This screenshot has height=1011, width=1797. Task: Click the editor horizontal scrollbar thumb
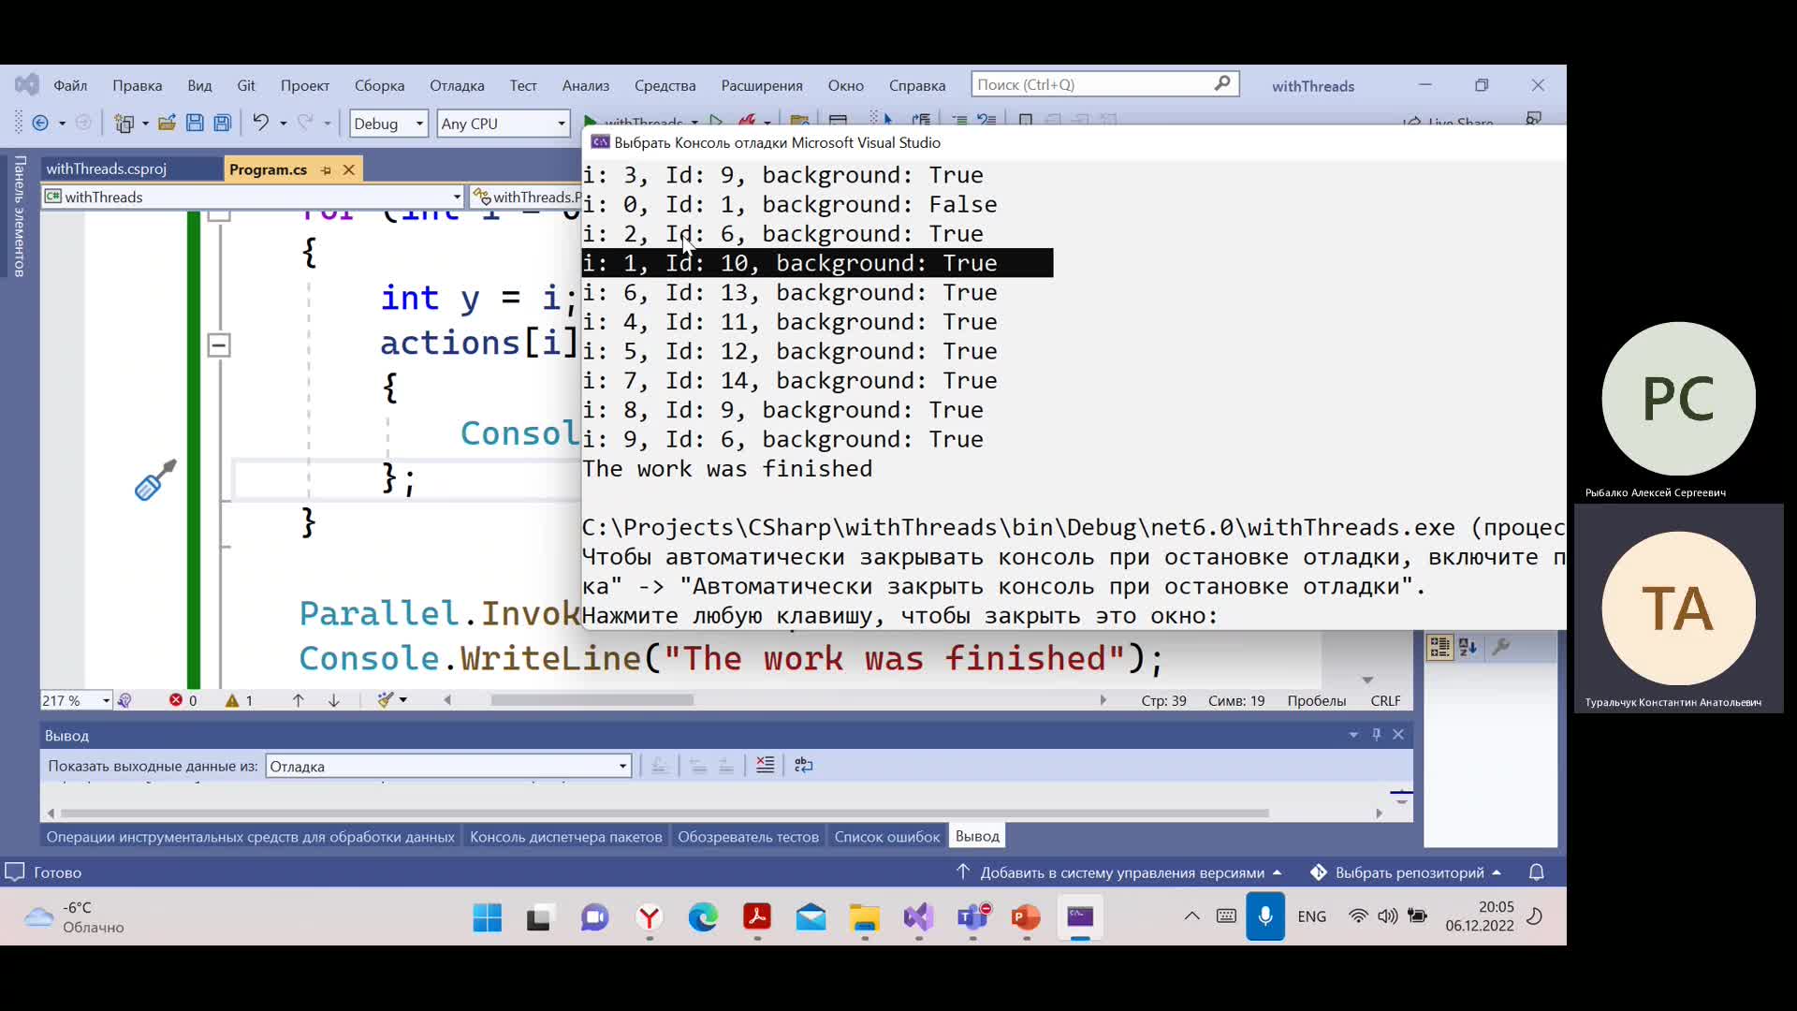592,700
